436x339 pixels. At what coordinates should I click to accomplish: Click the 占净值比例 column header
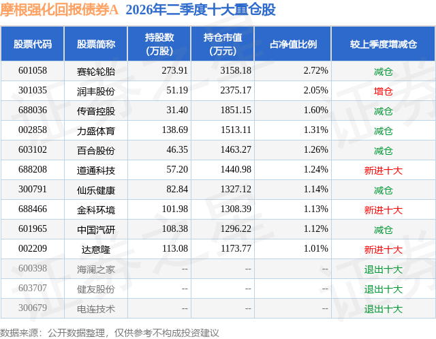[x=293, y=44]
